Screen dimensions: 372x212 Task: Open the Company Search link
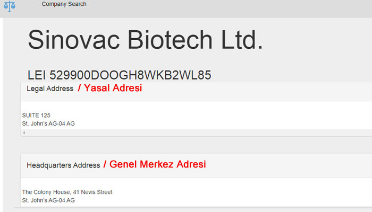click(x=64, y=4)
